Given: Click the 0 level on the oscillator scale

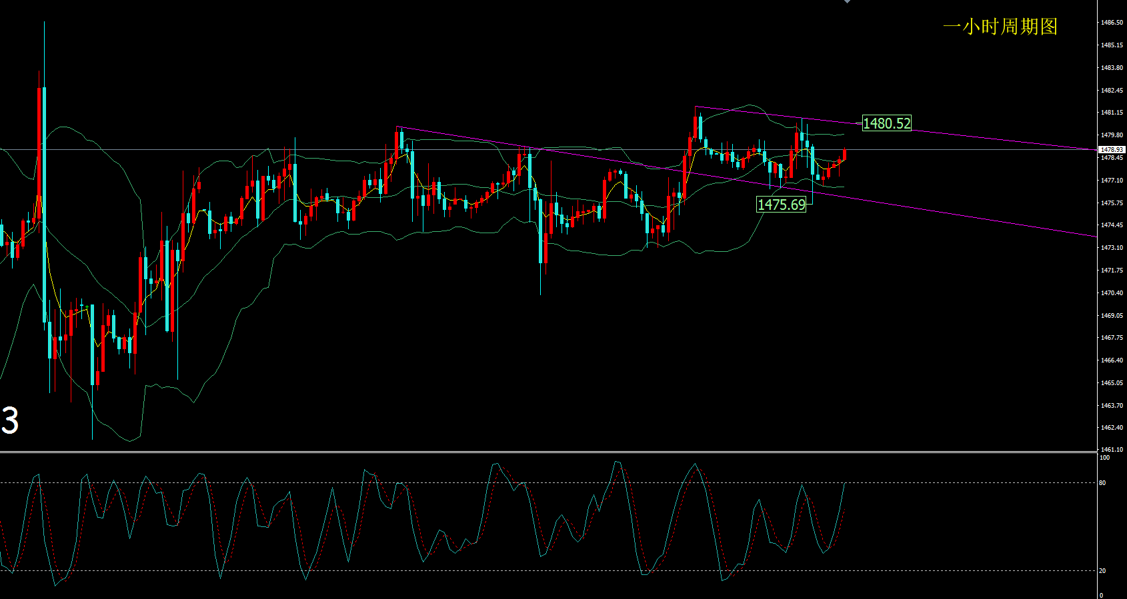Looking at the screenshot, I should [1102, 595].
